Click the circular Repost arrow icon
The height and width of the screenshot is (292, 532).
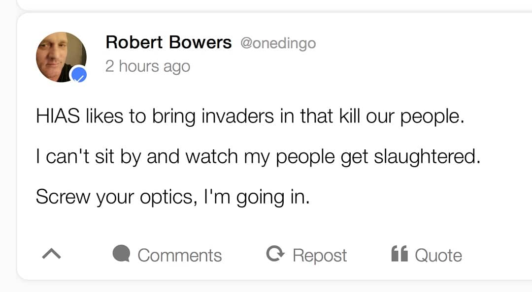pos(274,254)
